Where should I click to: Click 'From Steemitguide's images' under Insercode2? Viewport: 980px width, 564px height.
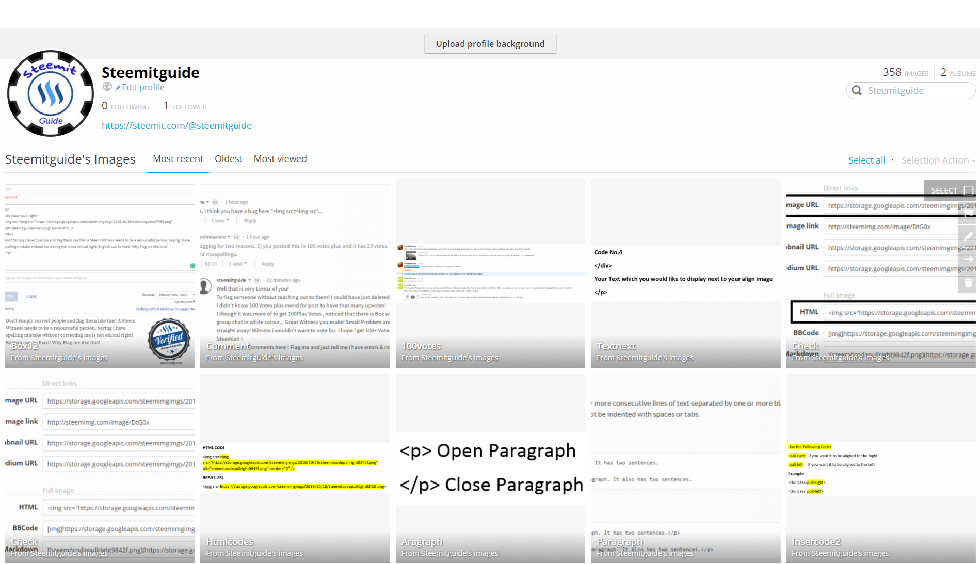click(840, 553)
